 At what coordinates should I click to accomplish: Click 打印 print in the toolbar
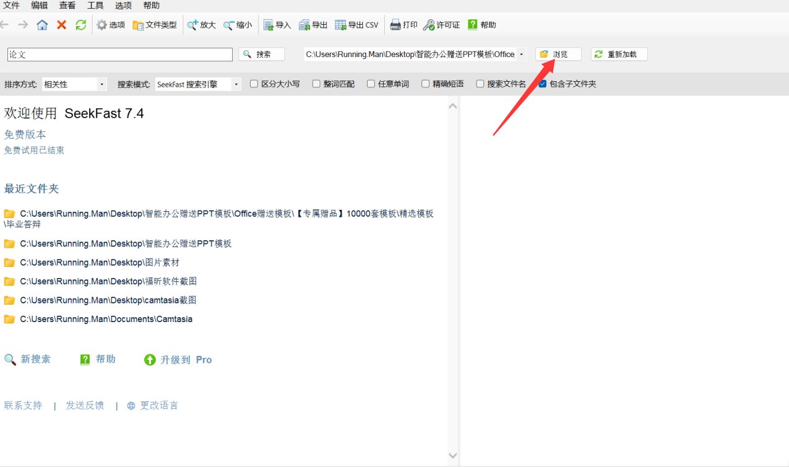[x=403, y=25]
